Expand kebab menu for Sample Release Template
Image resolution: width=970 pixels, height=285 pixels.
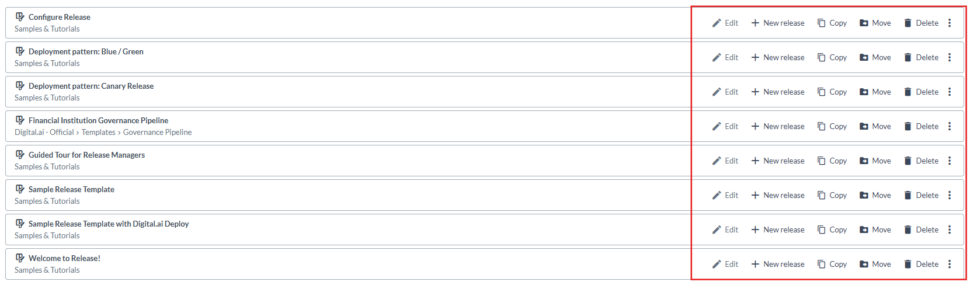[950, 196]
